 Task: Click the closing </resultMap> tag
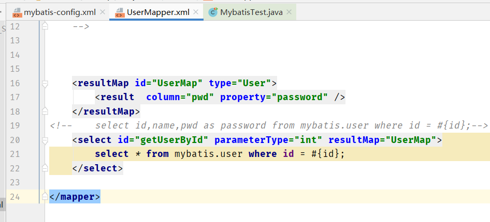[x=106, y=112]
